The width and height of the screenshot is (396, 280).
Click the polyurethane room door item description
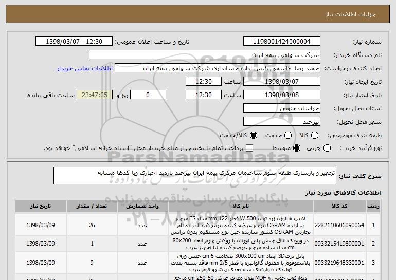coord(241,244)
